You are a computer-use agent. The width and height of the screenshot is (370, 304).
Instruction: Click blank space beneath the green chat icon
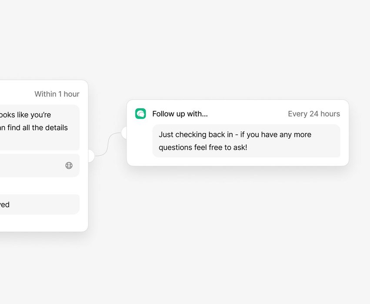(140, 143)
